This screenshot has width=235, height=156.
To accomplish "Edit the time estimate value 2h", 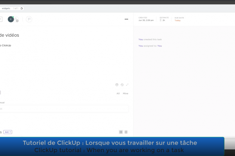I will pos(164,20).
